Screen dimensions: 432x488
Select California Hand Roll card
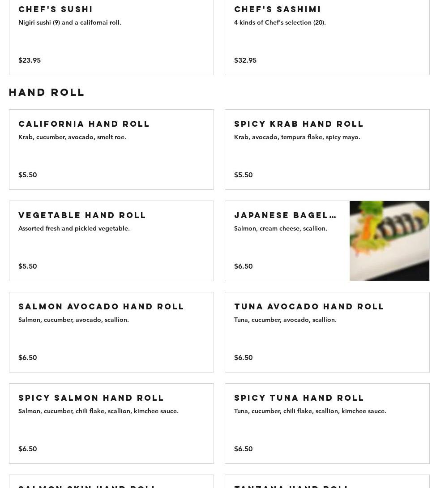pyautogui.click(x=111, y=150)
